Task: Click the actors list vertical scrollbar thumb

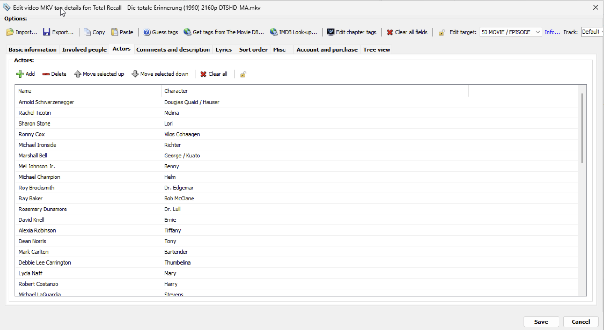Action: 582,128
